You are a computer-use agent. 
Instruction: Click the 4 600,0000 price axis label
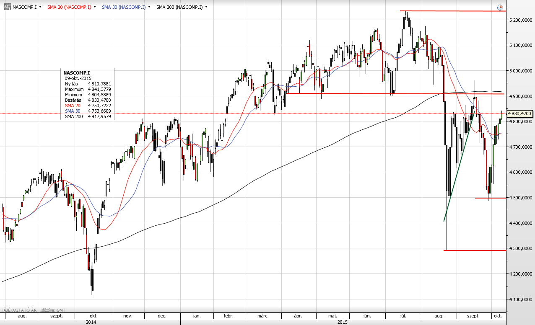point(520,172)
